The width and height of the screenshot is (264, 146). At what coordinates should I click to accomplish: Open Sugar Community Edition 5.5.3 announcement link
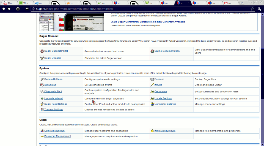pyautogui.click(x=148, y=22)
